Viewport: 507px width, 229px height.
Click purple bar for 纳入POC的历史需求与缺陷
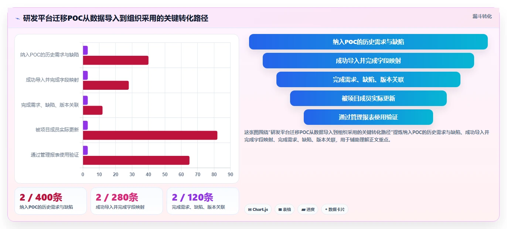[85, 50]
